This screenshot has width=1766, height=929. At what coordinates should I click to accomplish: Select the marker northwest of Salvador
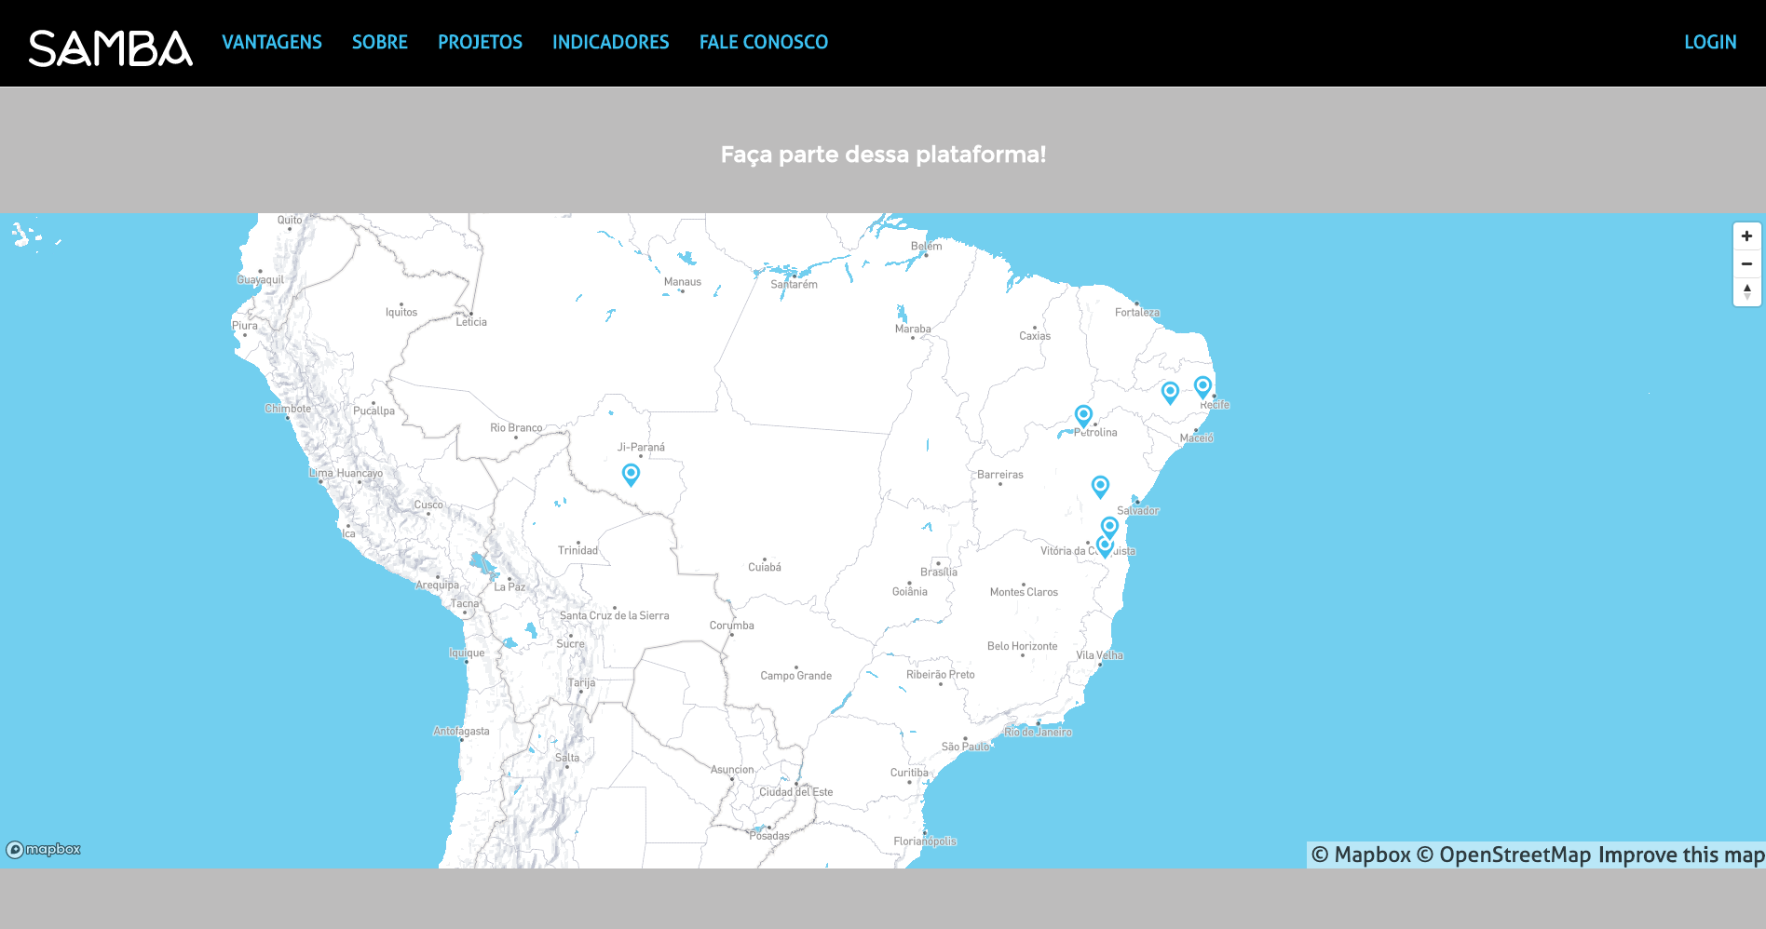pyautogui.click(x=1100, y=485)
